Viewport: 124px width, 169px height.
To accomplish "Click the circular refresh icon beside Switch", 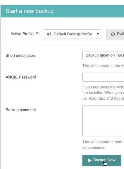I will 113,34.
